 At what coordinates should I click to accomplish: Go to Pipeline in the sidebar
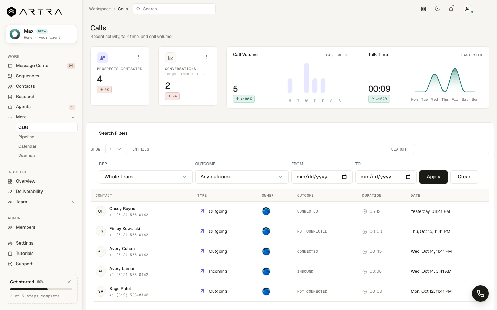click(x=26, y=137)
